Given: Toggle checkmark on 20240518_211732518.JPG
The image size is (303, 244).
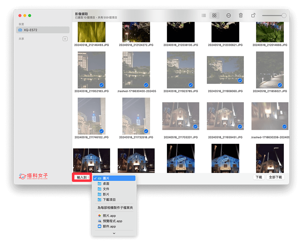Looking at the screenshot, I should click(x=146, y=131).
